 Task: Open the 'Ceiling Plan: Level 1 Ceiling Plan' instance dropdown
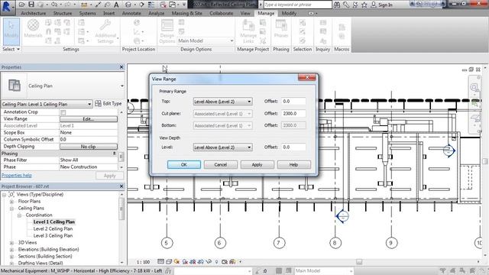(x=47, y=104)
